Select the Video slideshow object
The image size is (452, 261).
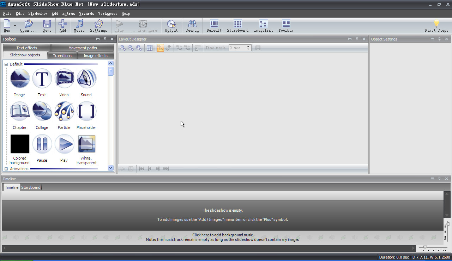pos(64,78)
